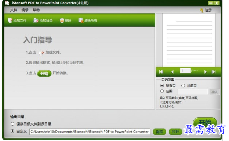Click the document preview thumbnail

pyautogui.click(x=189, y=40)
